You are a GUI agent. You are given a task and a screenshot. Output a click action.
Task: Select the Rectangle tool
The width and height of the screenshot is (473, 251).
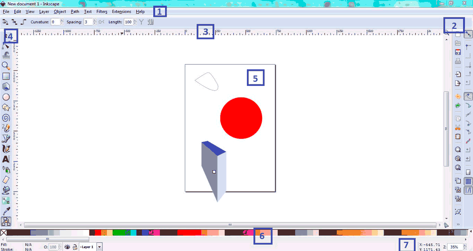(x=6, y=76)
